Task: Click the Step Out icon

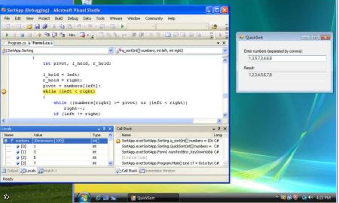Action: (62, 35)
